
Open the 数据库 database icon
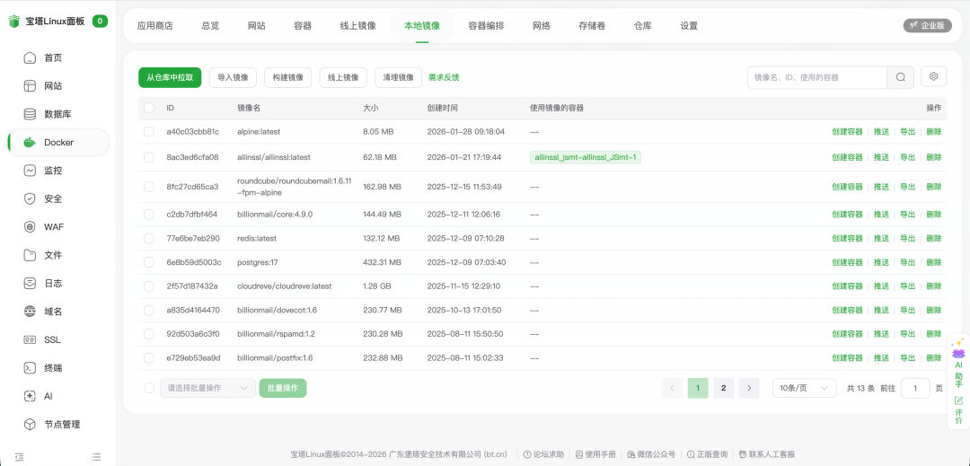pos(30,114)
